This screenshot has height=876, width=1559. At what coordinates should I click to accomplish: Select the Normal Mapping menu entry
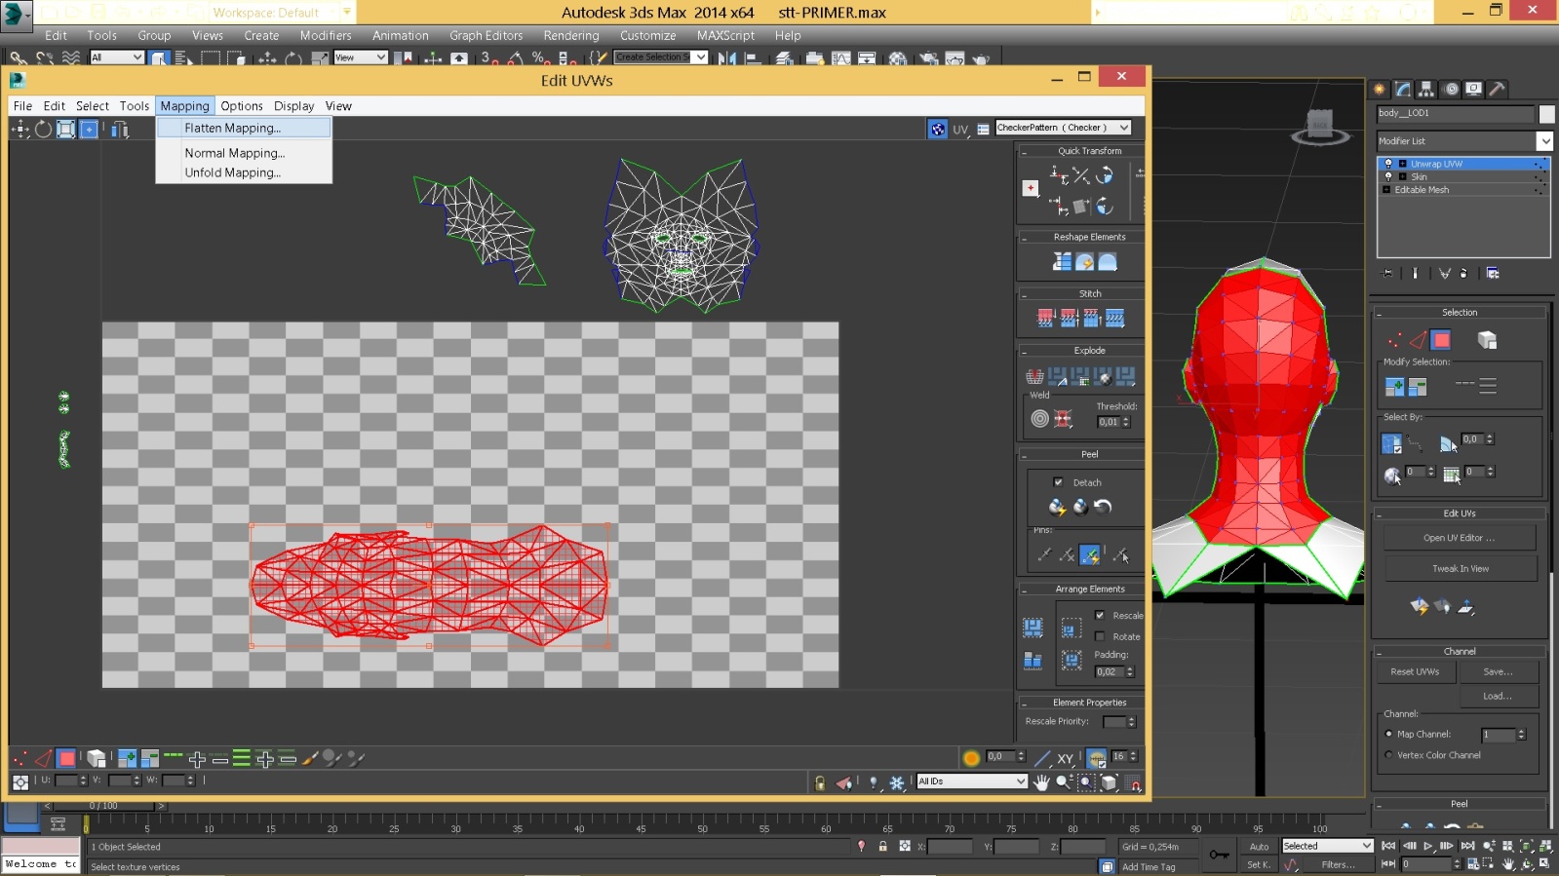pos(244,153)
